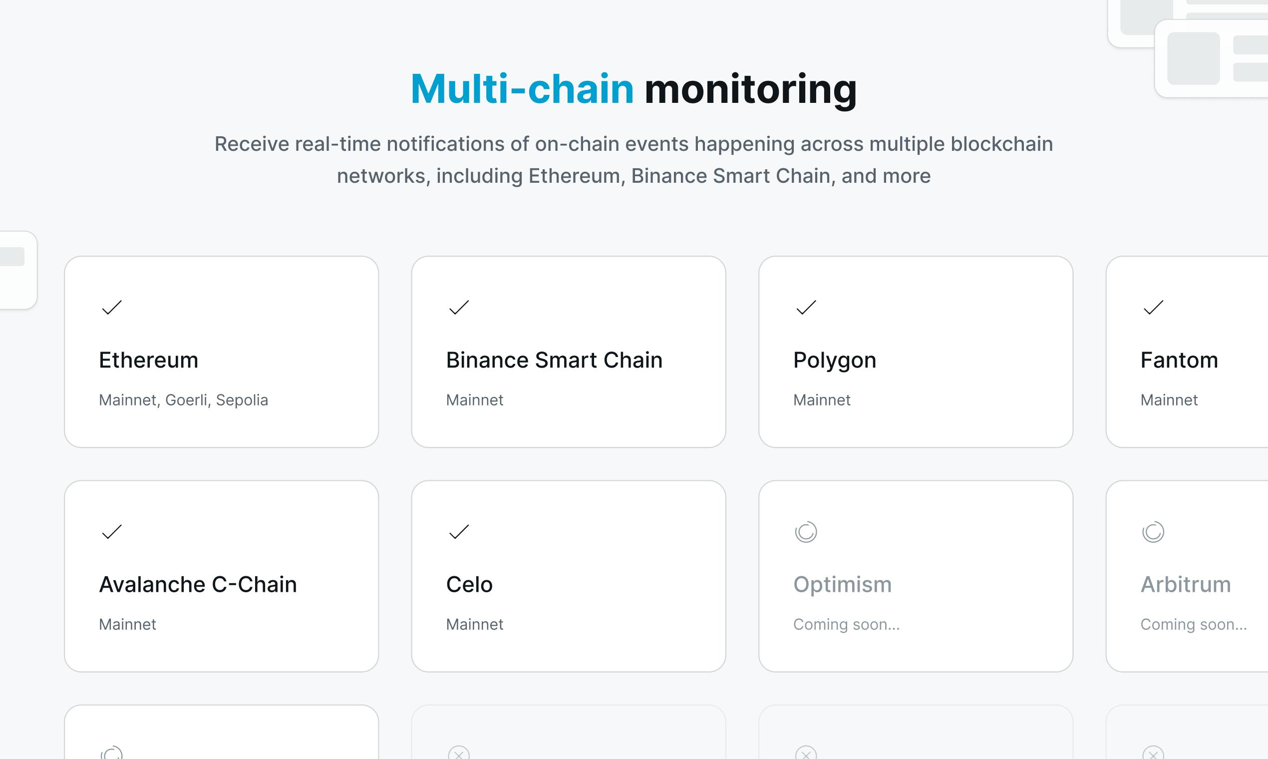Click the Celo card heading
This screenshot has width=1268, height=759.
point(469,585)
